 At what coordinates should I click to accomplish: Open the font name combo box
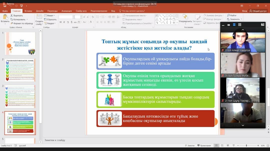pos(66,17)
